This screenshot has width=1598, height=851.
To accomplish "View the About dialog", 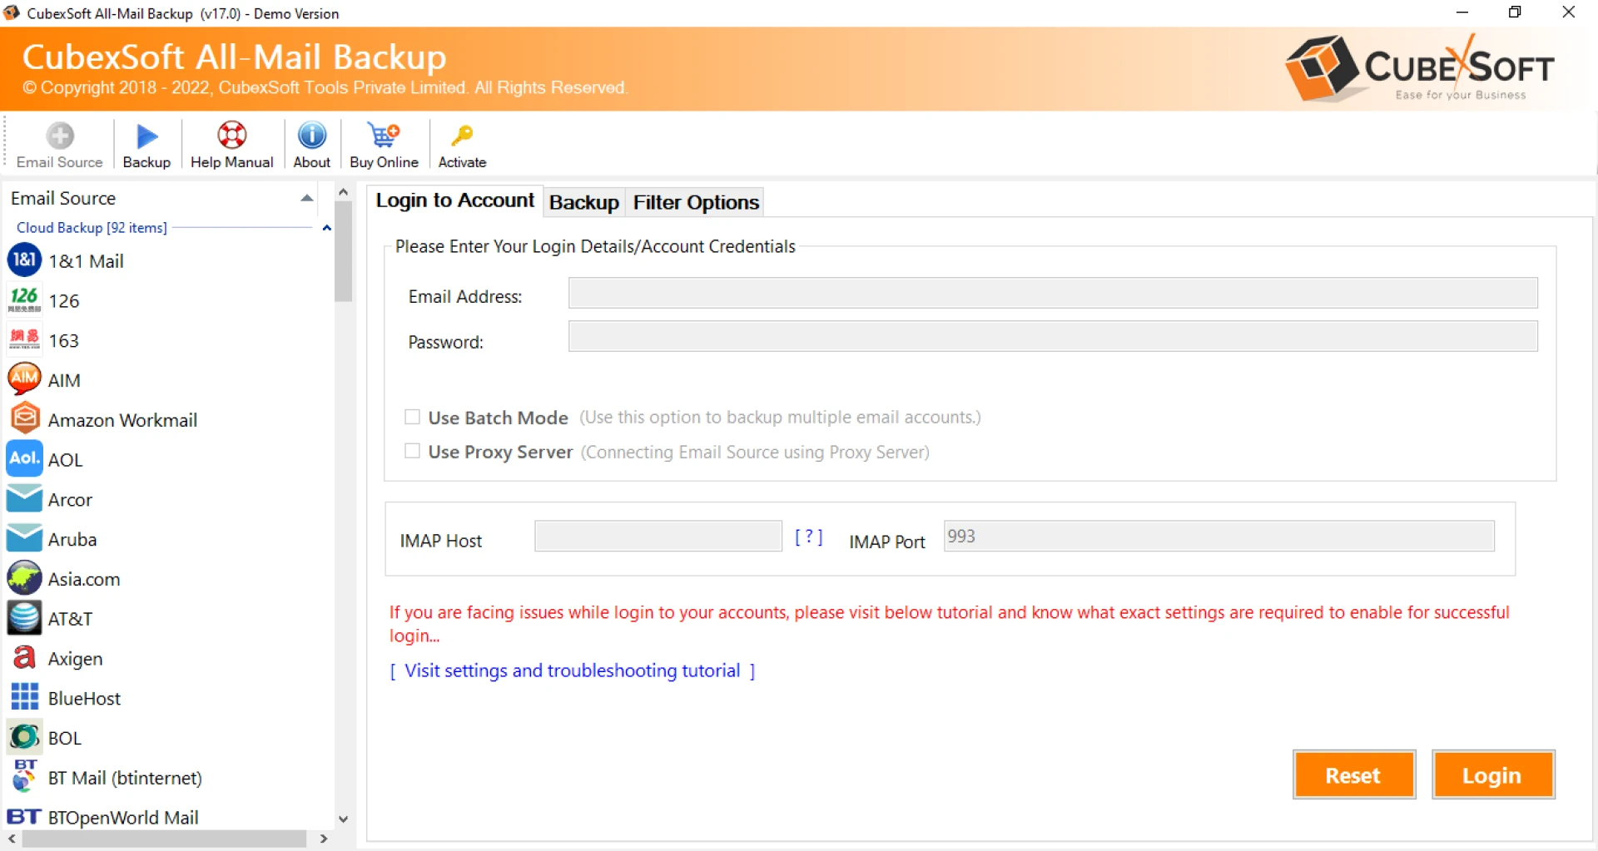I will (311, 143).
